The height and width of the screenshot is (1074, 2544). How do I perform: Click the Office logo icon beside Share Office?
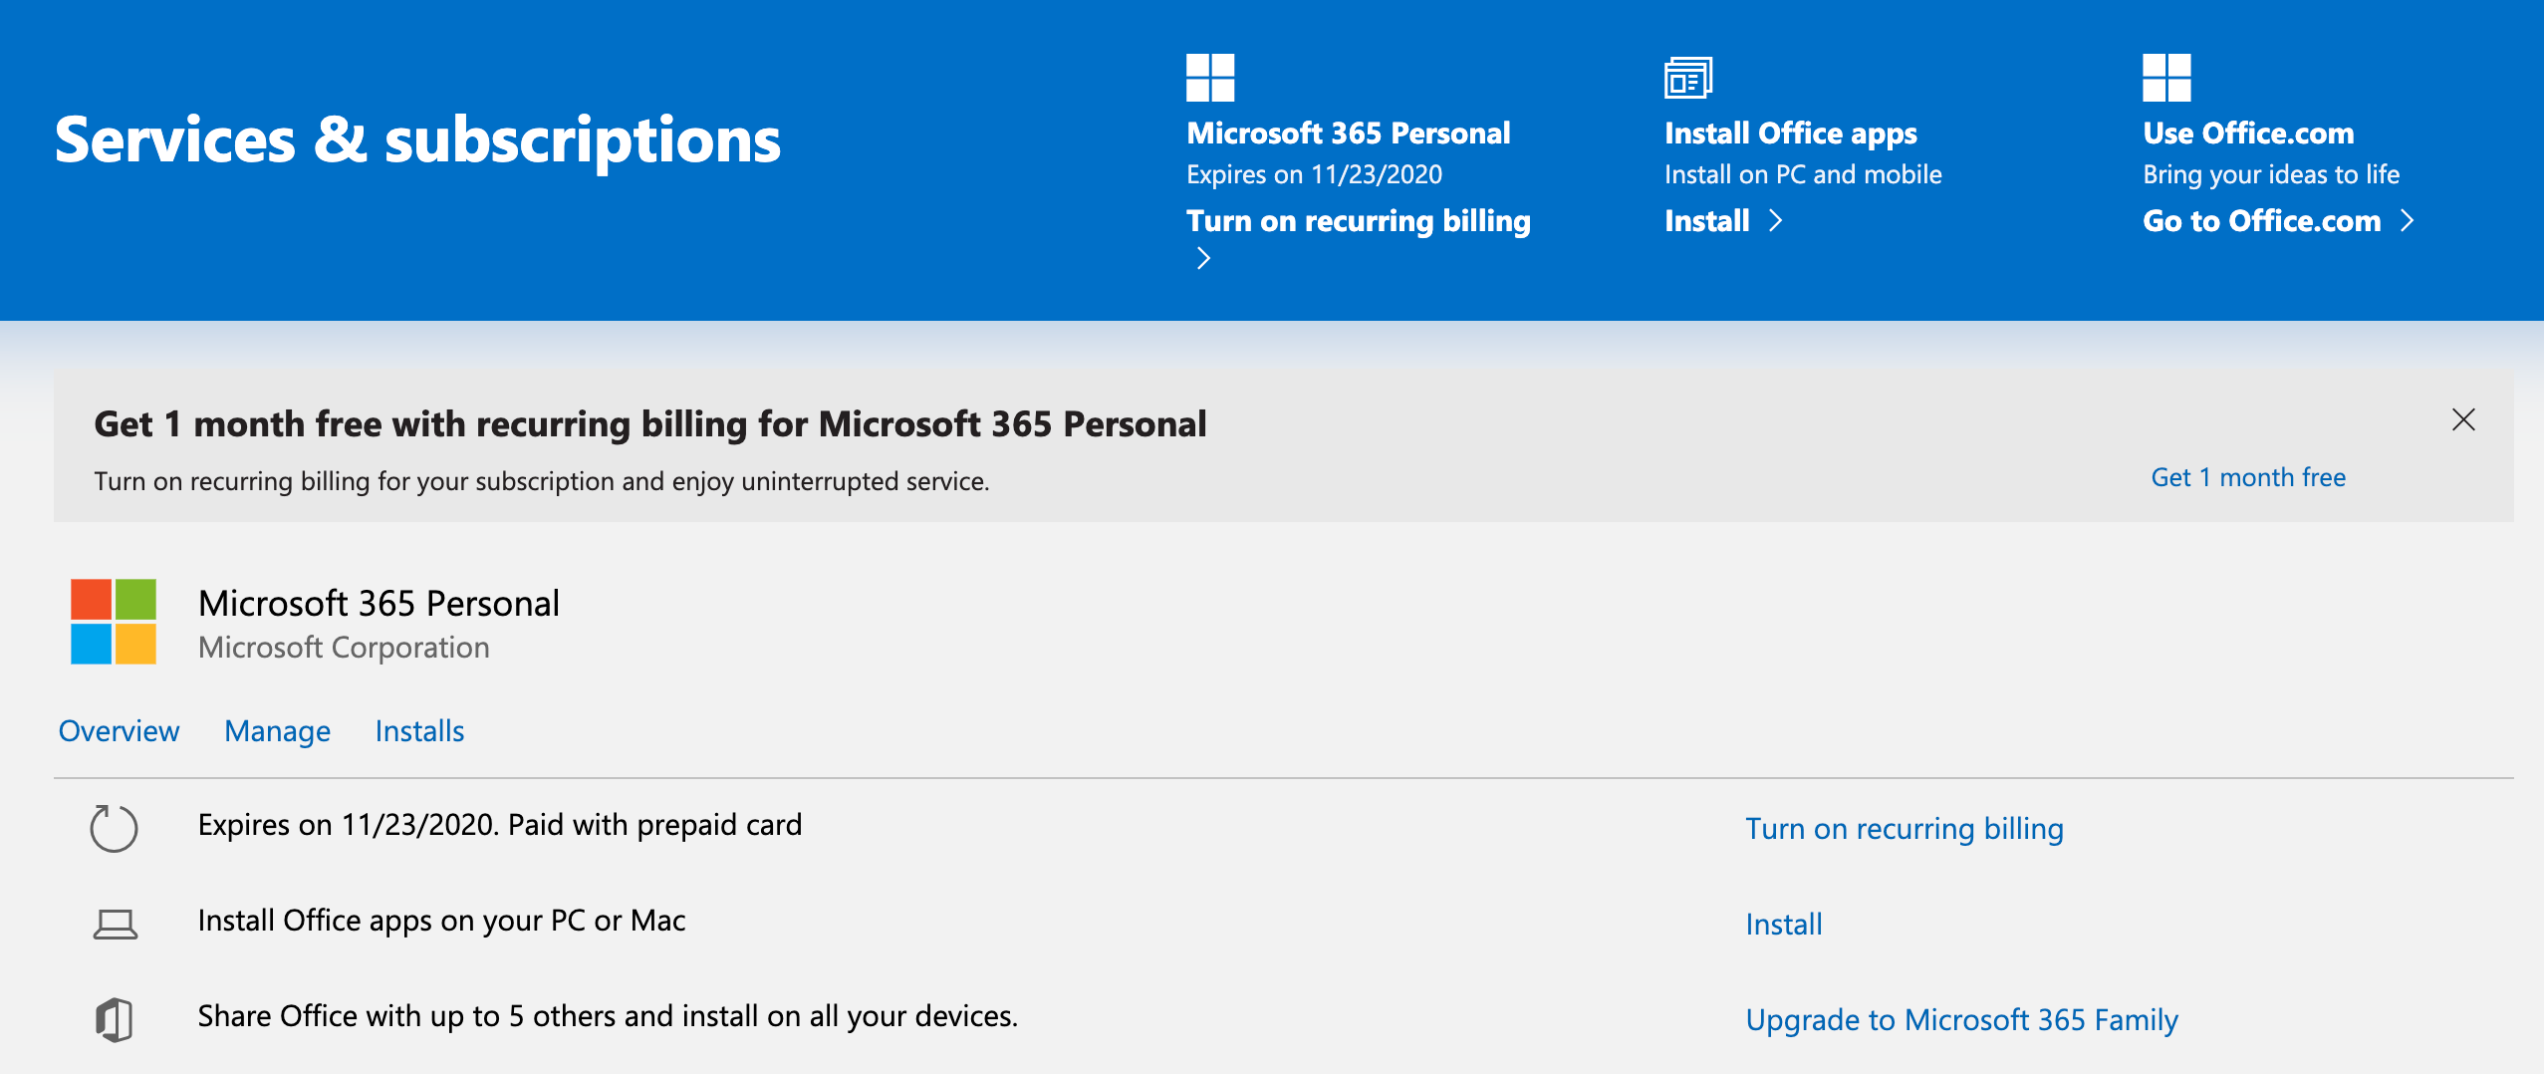(115, 1019)
